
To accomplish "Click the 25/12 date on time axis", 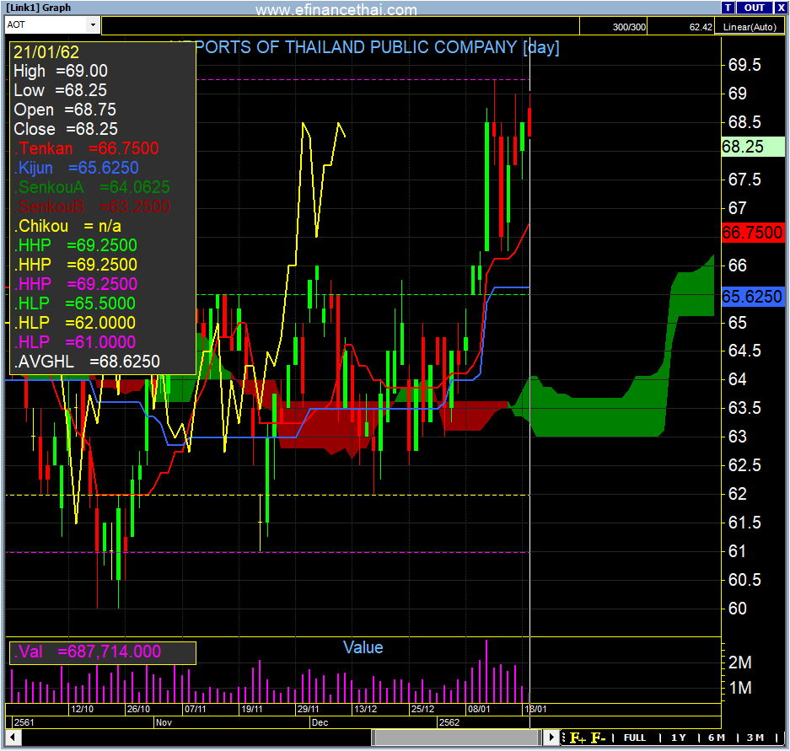I will (x=422, y=709).
